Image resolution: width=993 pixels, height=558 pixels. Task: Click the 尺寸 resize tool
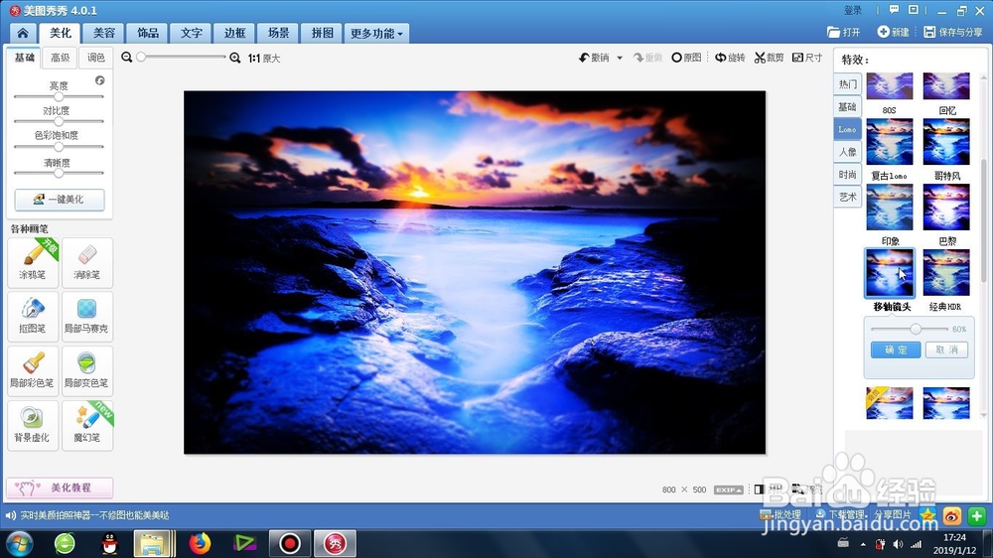point(807,58)
